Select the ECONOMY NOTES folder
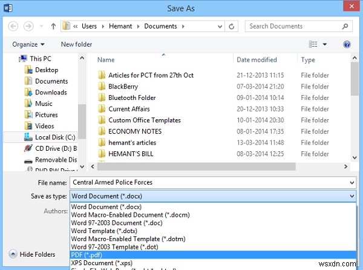The height and width of the screenshot is (270, 363). click(x=129, y=131)
